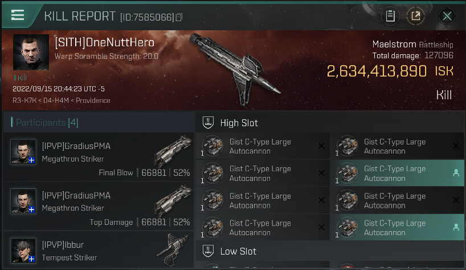The width and height of the screenshot is (466, 270).
Task: Open the R3-K7K system link
Action: point(24,100)
